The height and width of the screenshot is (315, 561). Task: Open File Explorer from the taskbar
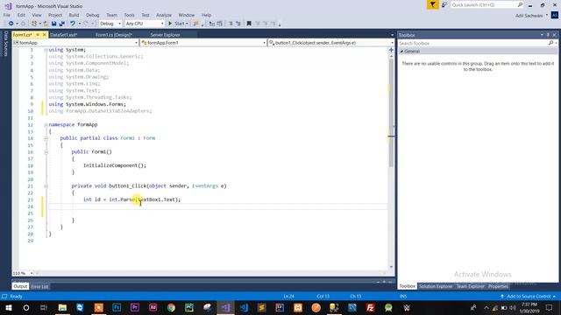click(62, 307)
